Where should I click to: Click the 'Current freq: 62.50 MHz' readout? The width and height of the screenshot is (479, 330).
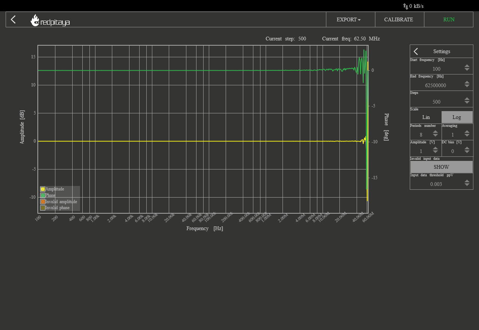click(351, 39)
